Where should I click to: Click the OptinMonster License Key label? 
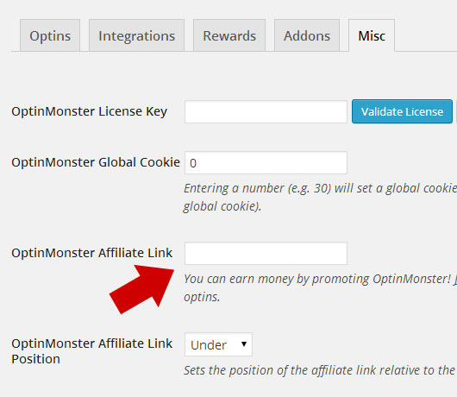click(89, 111)
